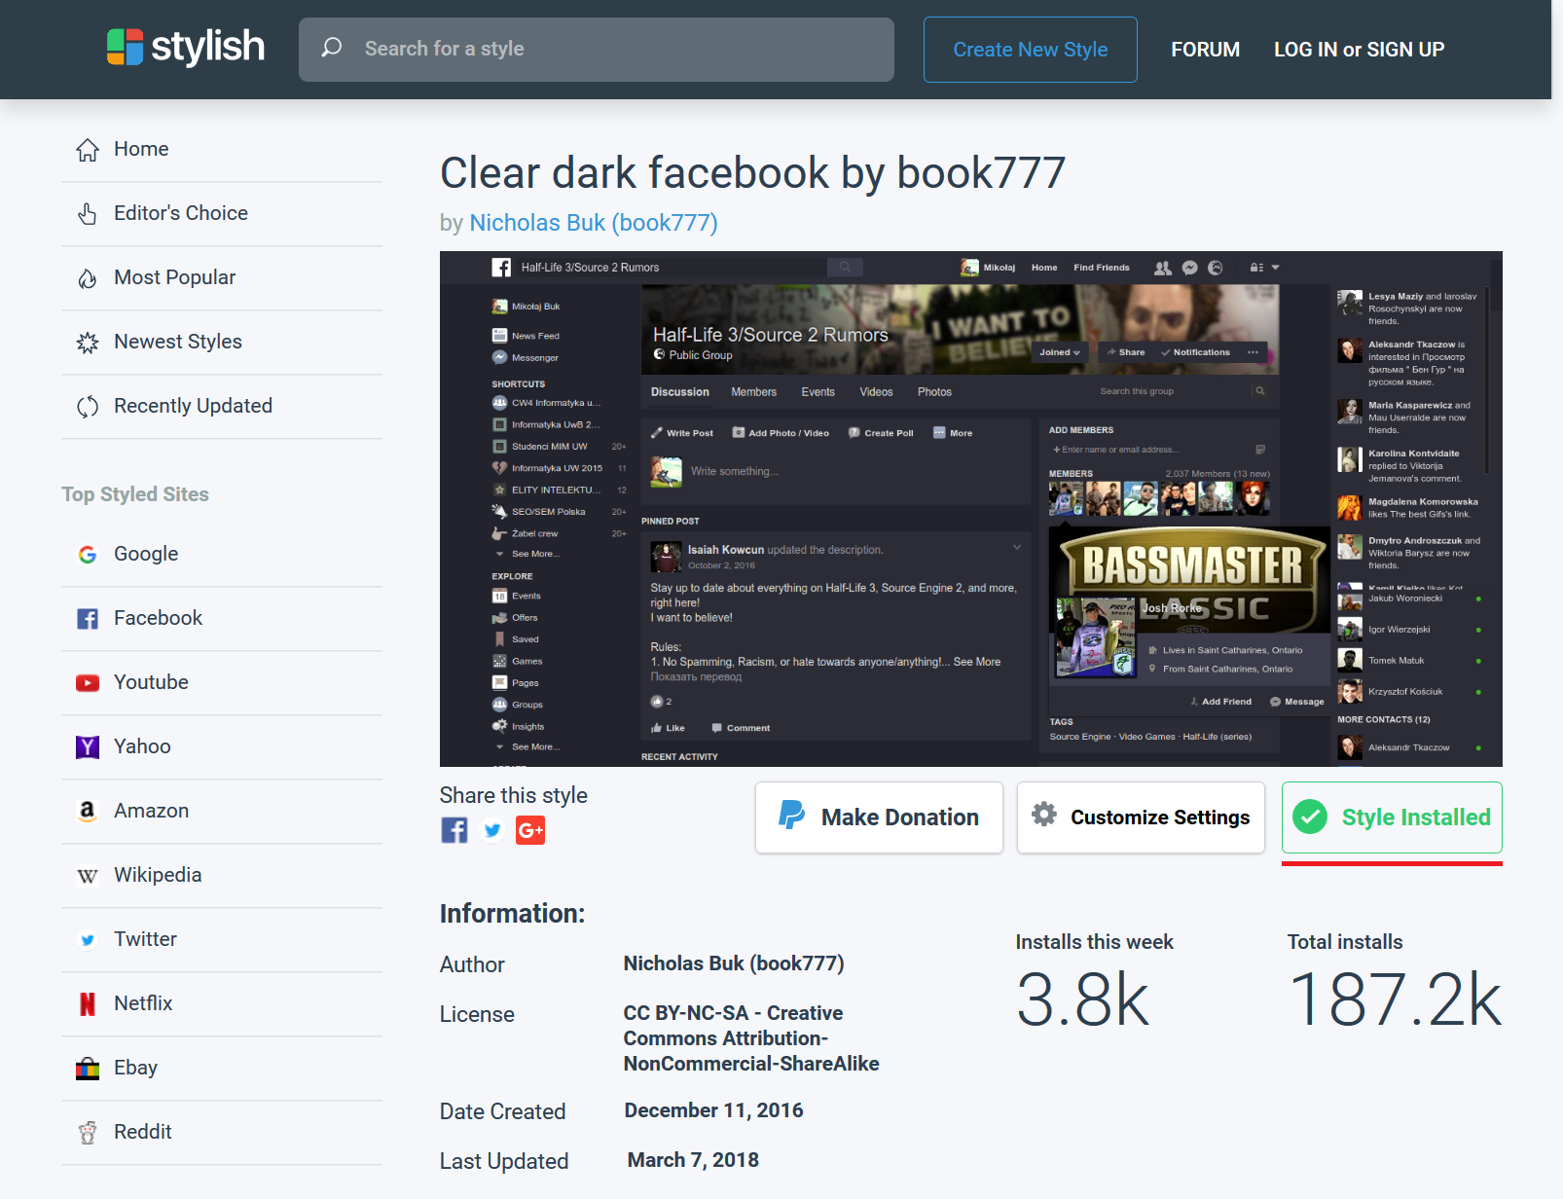
Task: Click the Recently Updated refresh icon
Action: pos(88,407)
